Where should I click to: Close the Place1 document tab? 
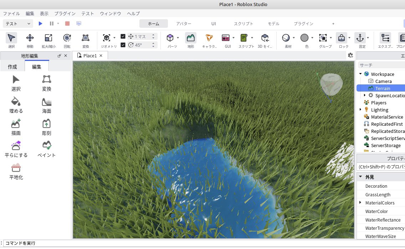point(101,56)
